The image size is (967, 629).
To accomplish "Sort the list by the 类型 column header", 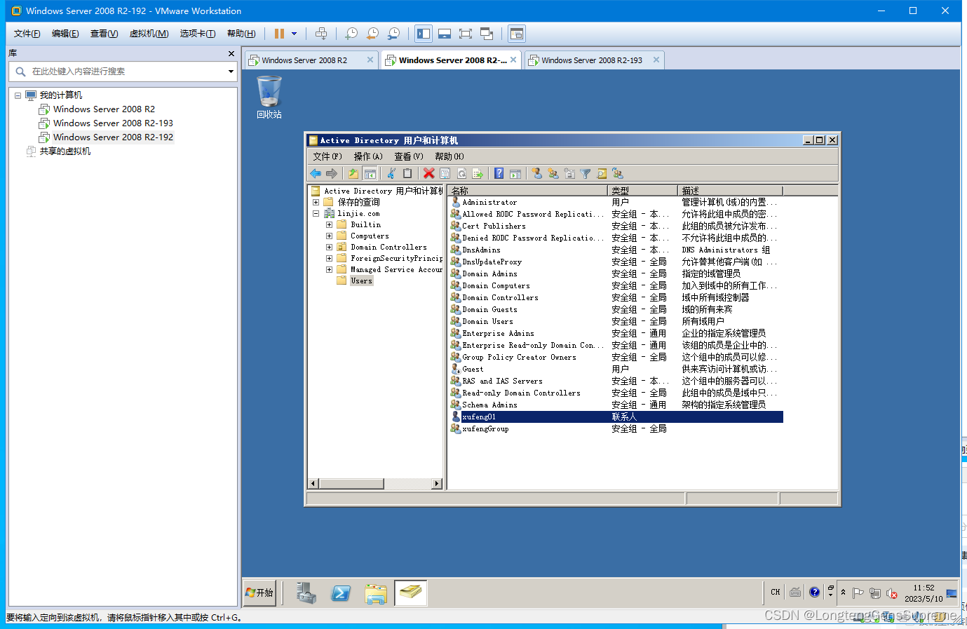I will [x=642, y=191].
